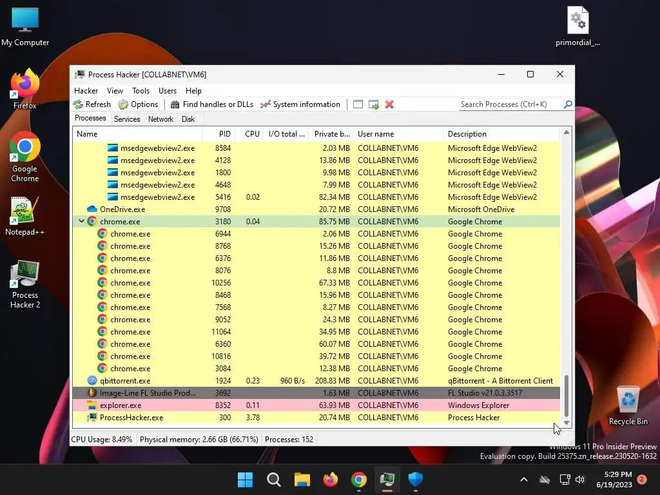Select msedgewebview2.exe with PID 5416
The height and width of the screenshot is (495, 660).
[x=316, y=197]
